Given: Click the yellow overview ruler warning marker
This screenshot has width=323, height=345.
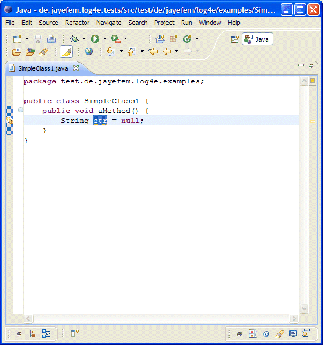Looking at the screenshot, I should pos(313,121).
